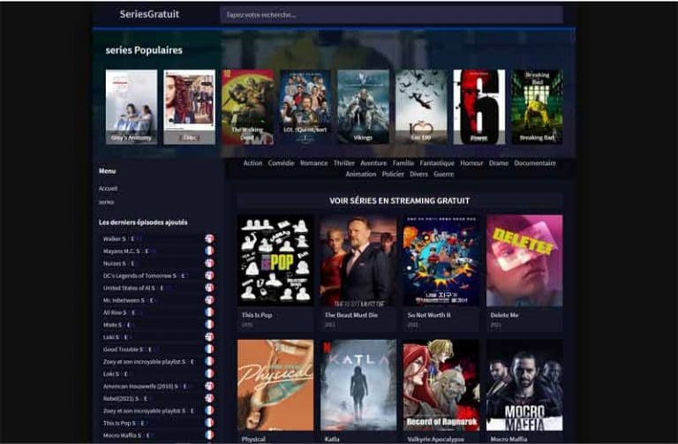Click the flag icon beside Nurses episode
The image size is (678, 444).
pyautogui.click(x=209, y=263)
